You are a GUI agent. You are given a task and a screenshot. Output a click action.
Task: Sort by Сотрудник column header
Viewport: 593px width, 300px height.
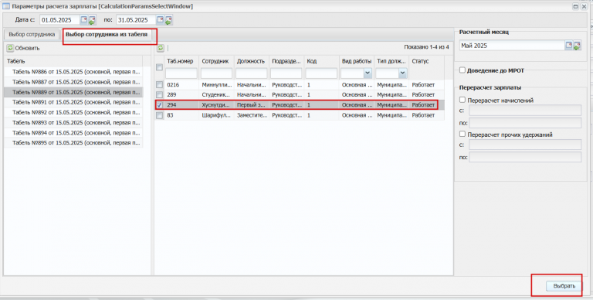coord(216,61)
